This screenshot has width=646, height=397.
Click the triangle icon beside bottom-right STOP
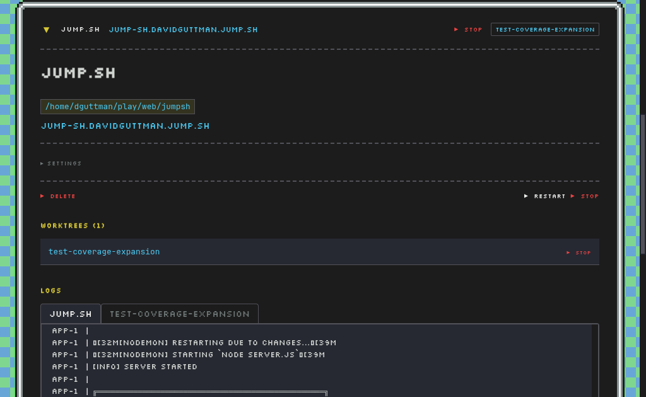[x=574, y=196]
